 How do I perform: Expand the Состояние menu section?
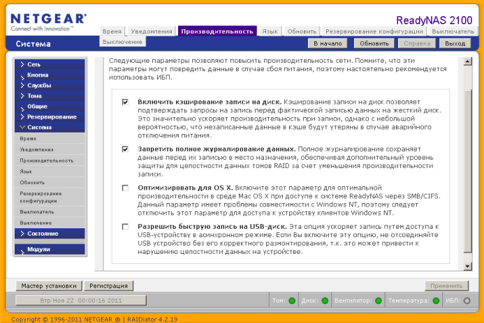[x=50, y=234]
